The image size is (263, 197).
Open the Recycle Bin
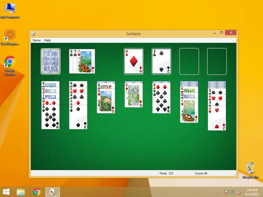pos(250,170)
